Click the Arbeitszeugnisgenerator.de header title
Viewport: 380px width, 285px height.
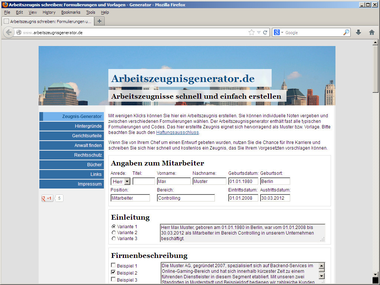(183, 79)
